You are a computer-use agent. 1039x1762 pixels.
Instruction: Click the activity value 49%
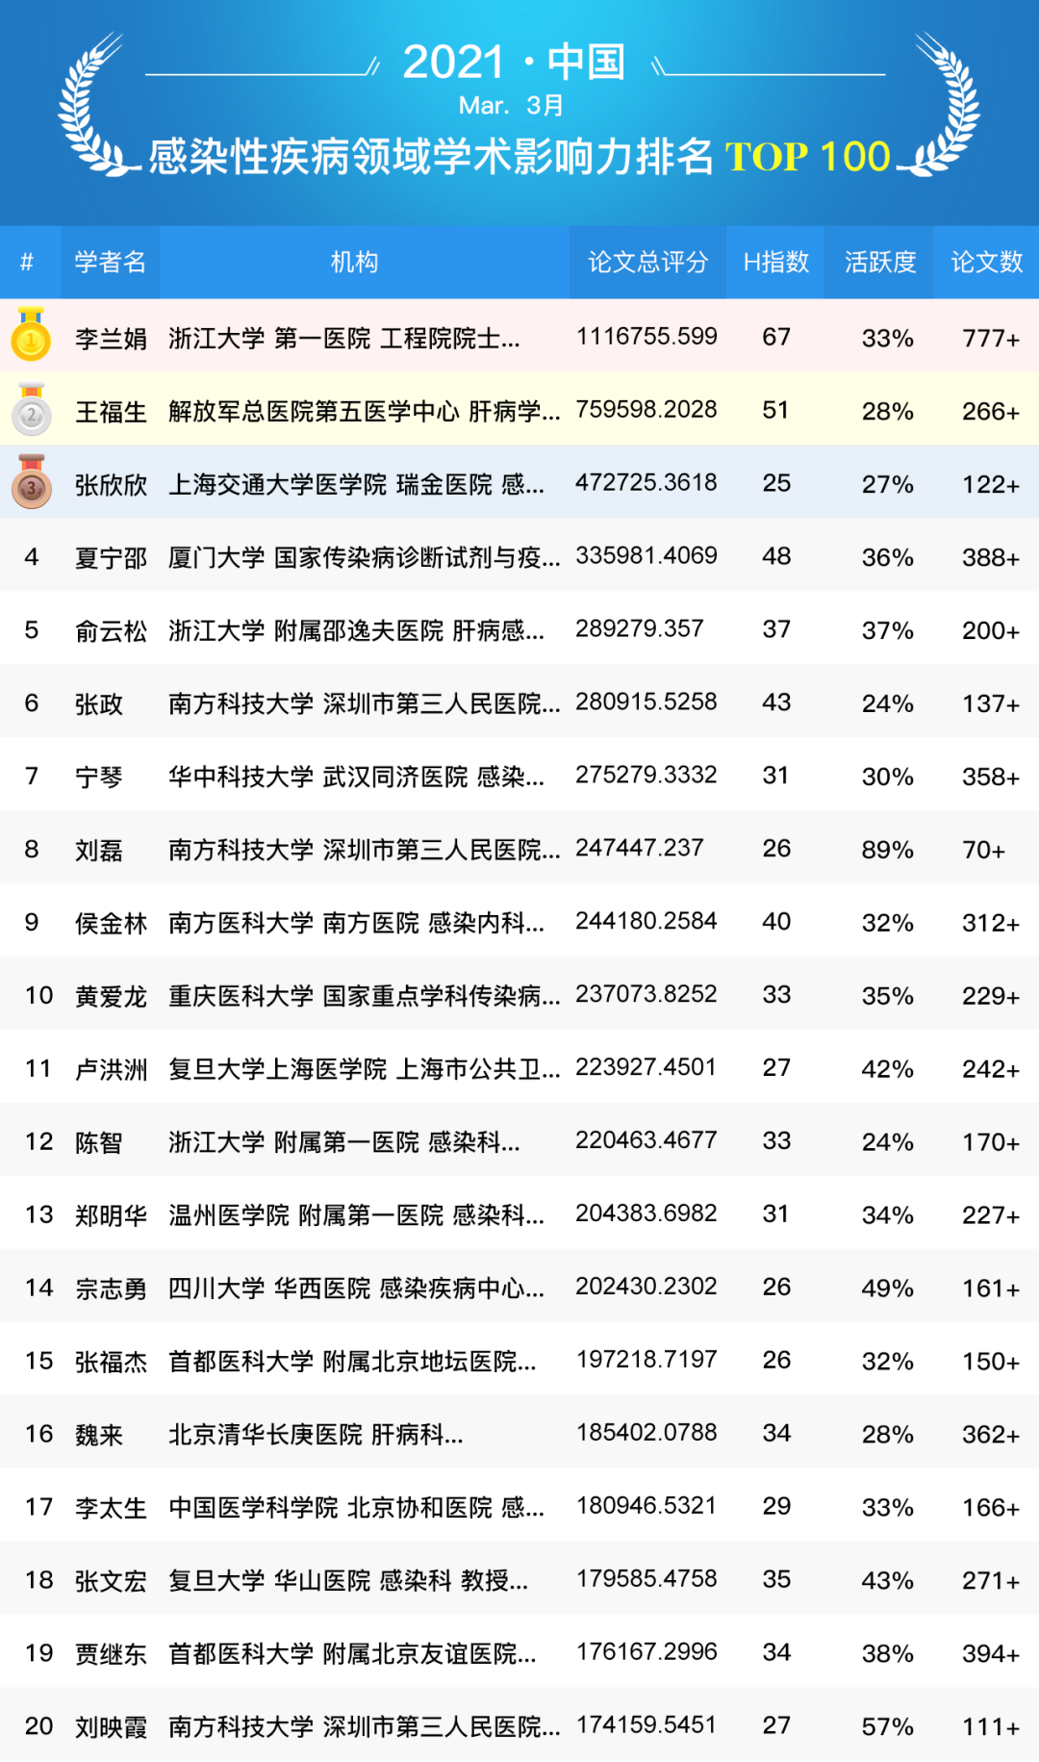[888, 1290]
